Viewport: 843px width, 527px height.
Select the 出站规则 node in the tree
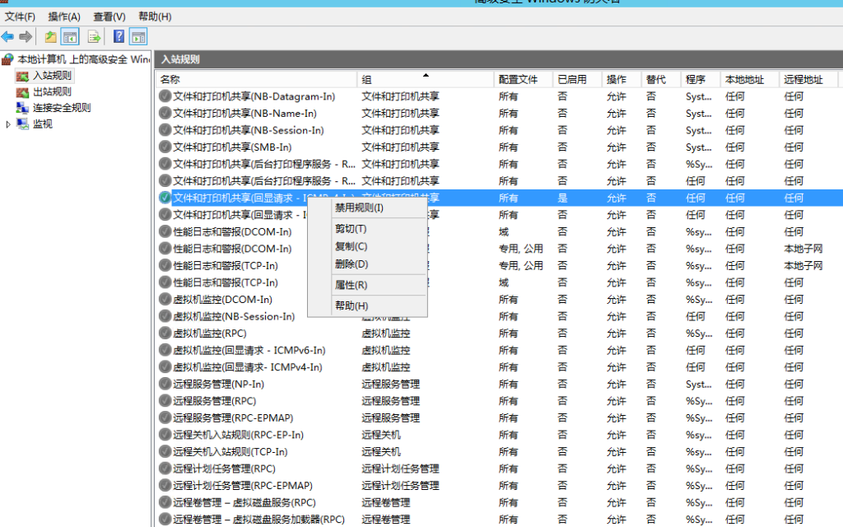[x=52, y=91]
